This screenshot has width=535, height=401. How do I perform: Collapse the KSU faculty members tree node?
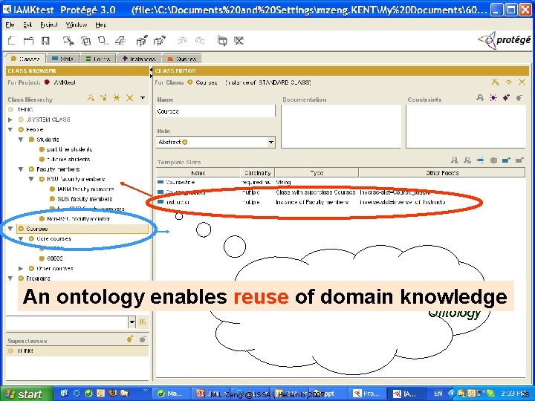pos(31,179)
